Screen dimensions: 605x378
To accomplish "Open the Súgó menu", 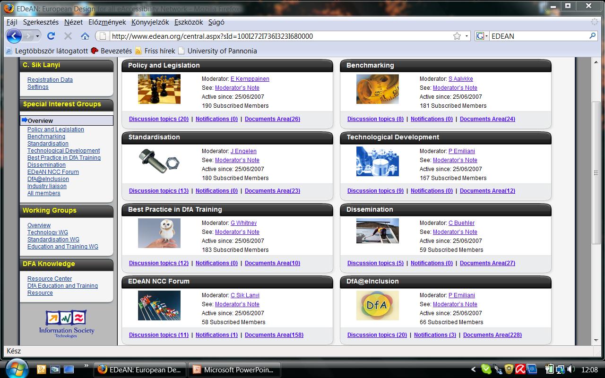I will pyautogui.click(x=216, y=22).
